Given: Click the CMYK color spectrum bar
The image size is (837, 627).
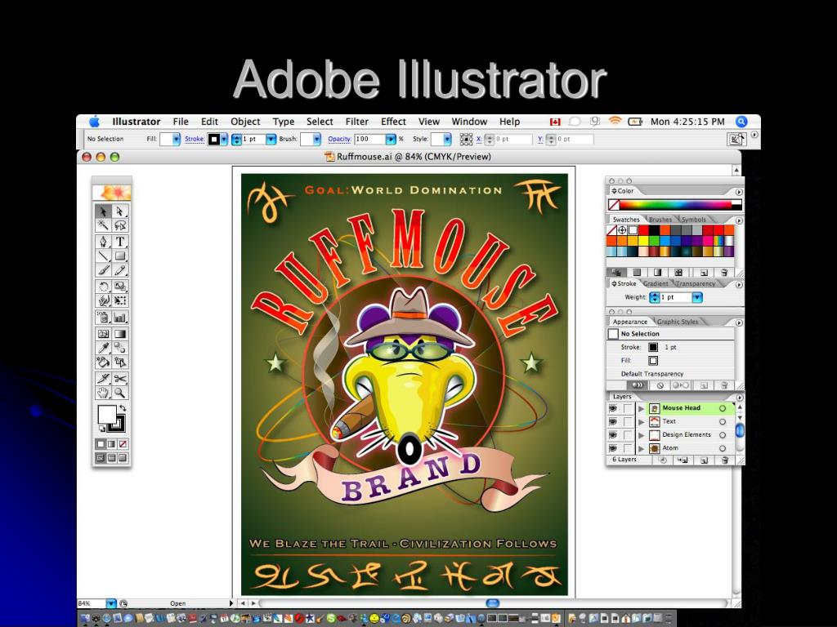Looking at the screenshot, I should 681,205.
